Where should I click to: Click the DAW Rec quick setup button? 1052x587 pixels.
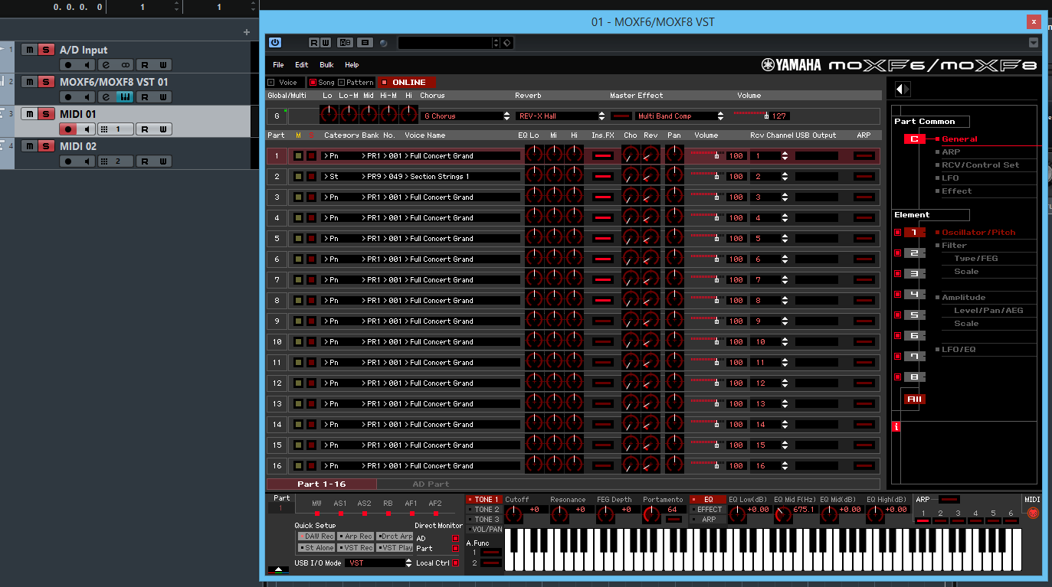pos(316,536)
